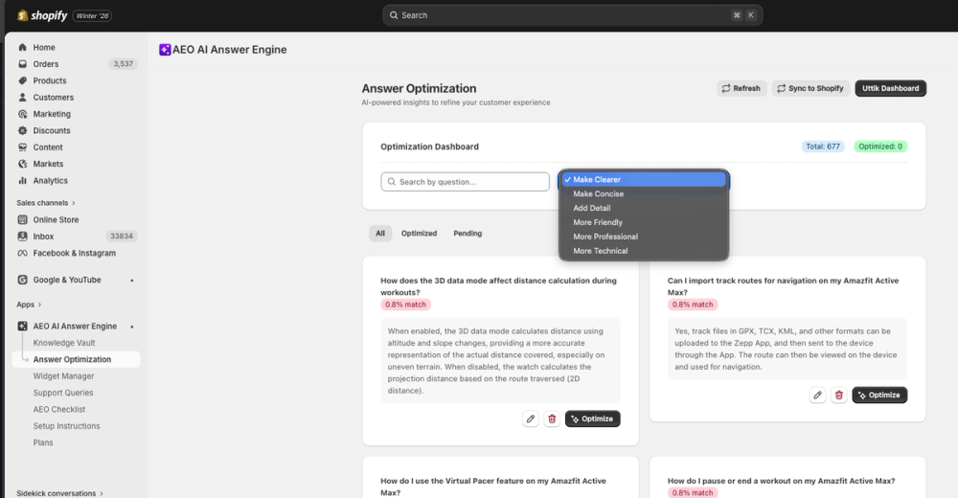
Task: Click the AEO AI Answer Engine header app icon
Action: click(165, 50)
